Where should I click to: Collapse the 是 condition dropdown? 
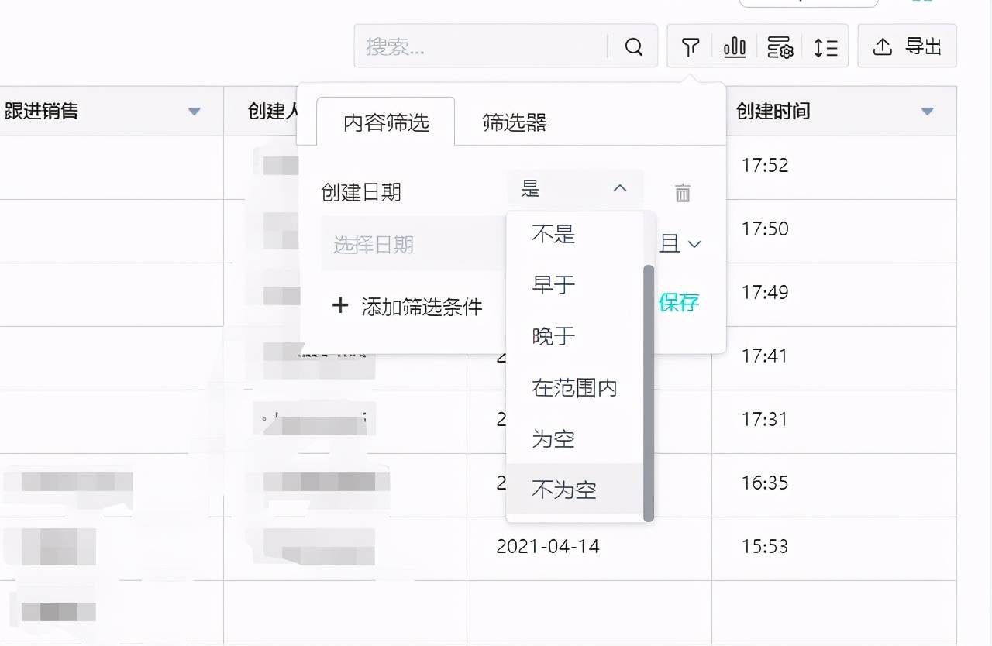pos(576,188)
